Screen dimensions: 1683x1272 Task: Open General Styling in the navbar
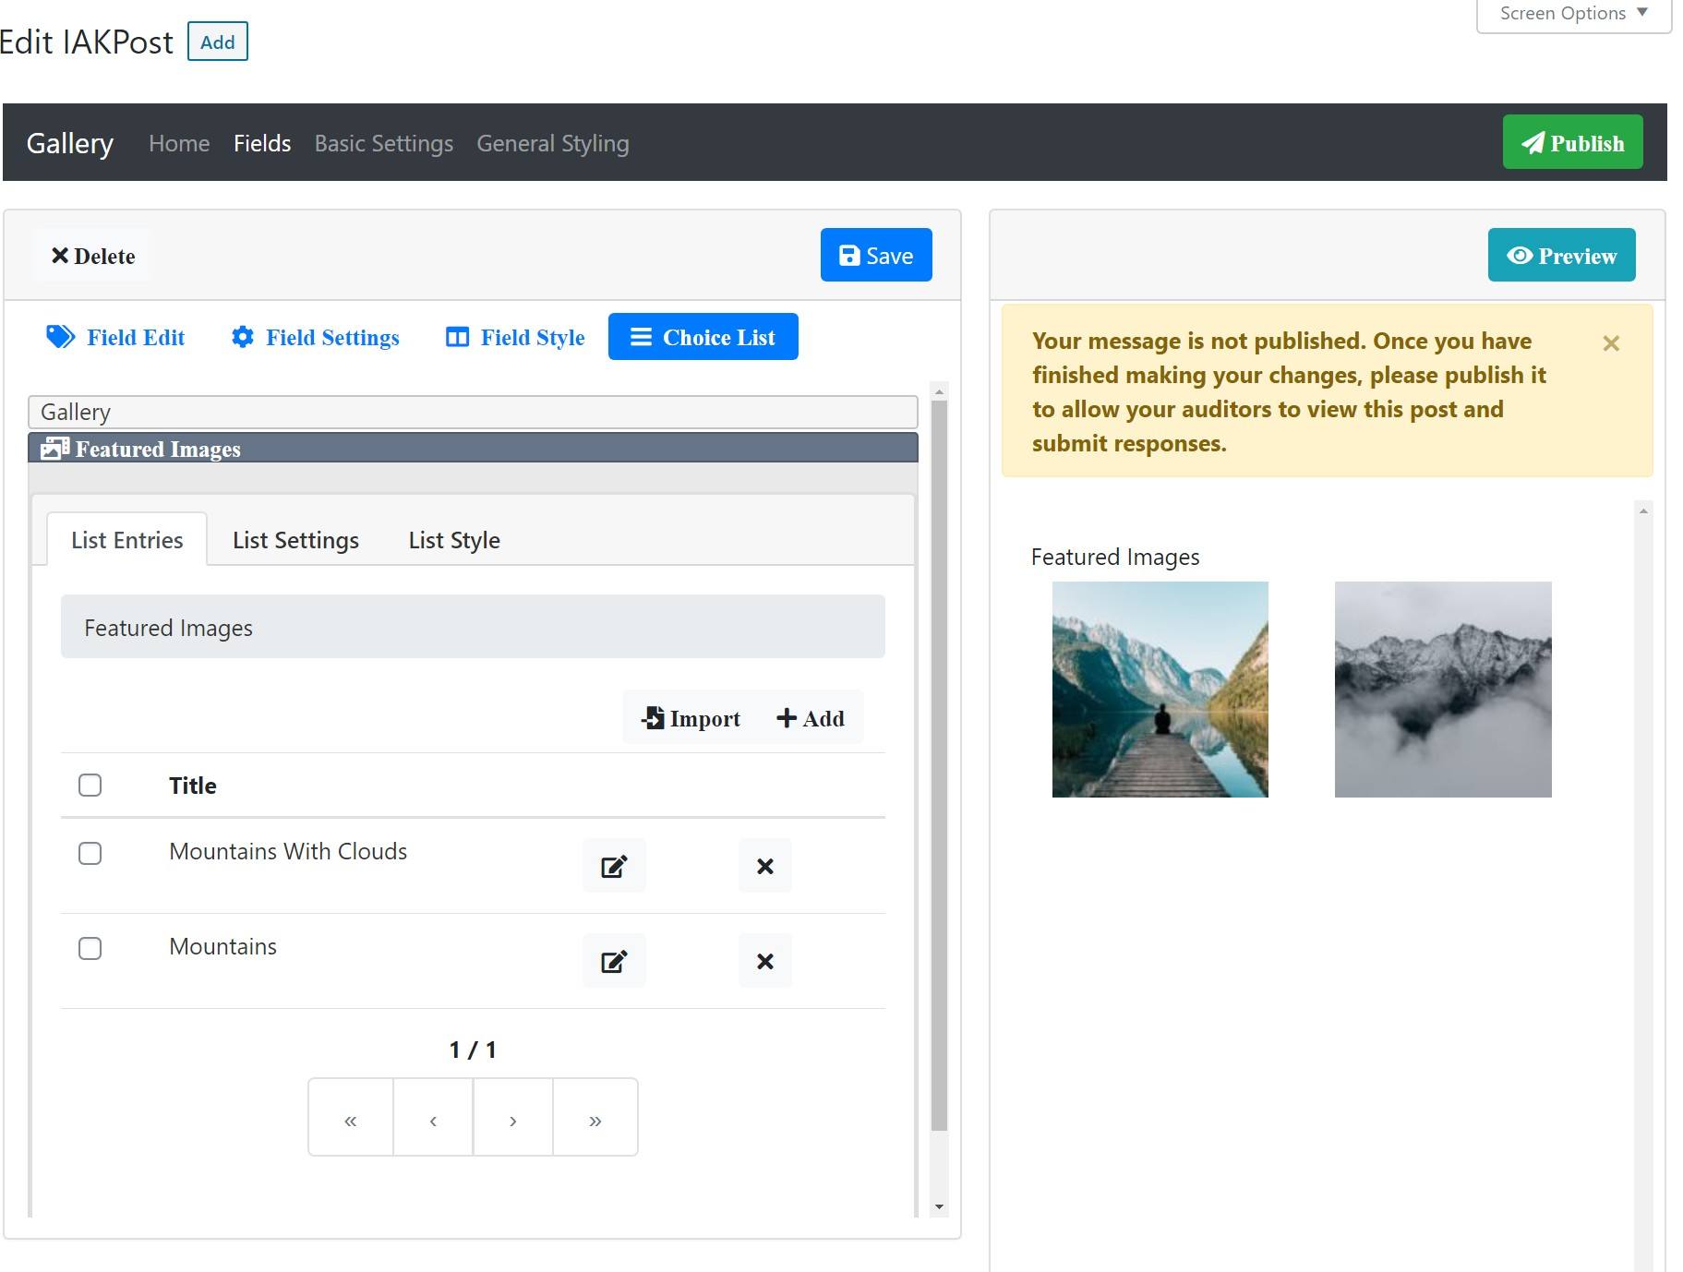coord(553,143)
